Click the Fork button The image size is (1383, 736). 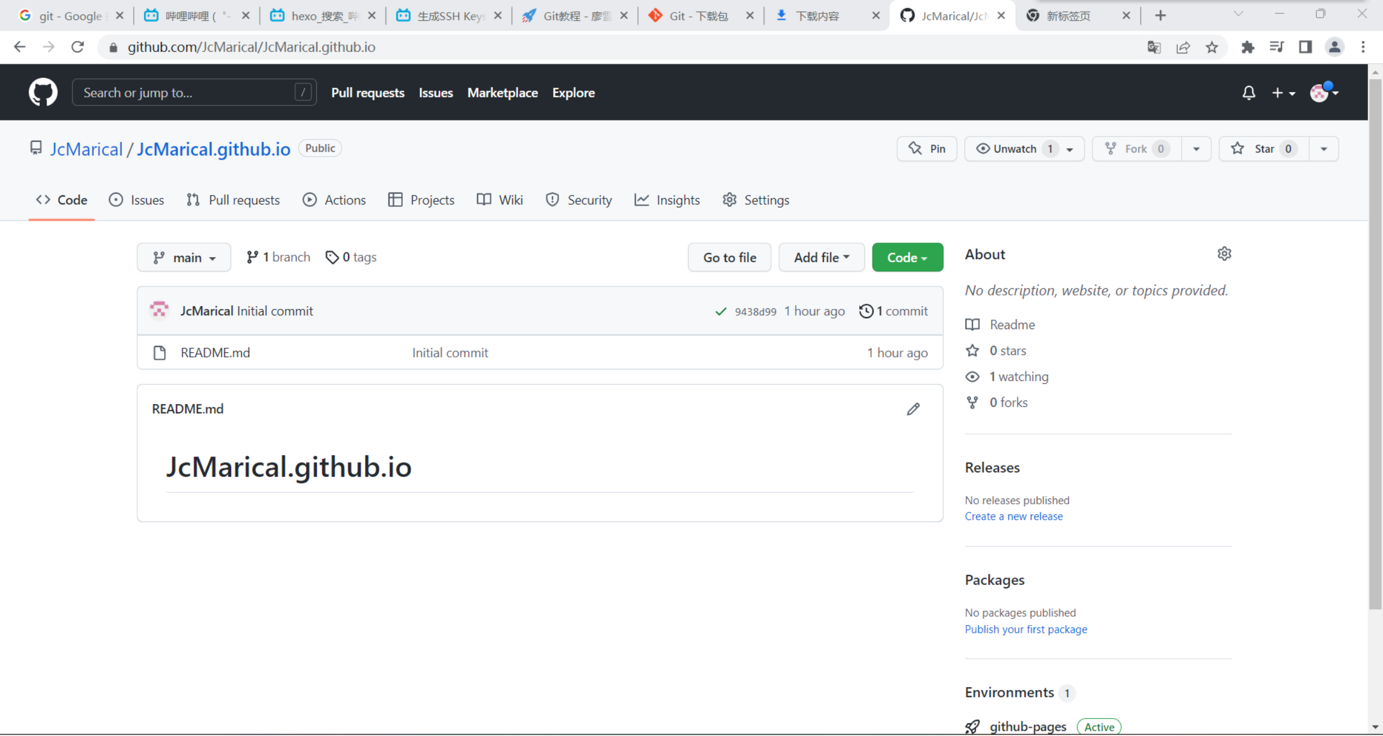pyautogui.click(x=1136, y=149)
